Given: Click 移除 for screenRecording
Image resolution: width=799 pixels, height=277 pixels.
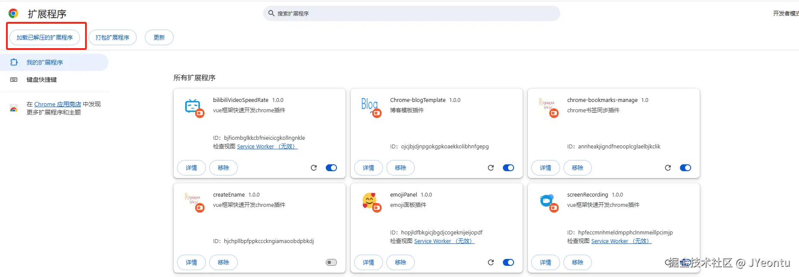Looking at the screenshot, I should [x=578, y=262].
